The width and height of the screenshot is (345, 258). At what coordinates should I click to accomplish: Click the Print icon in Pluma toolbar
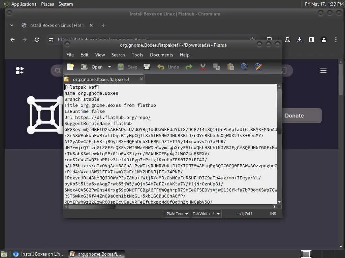coord(147,67)
